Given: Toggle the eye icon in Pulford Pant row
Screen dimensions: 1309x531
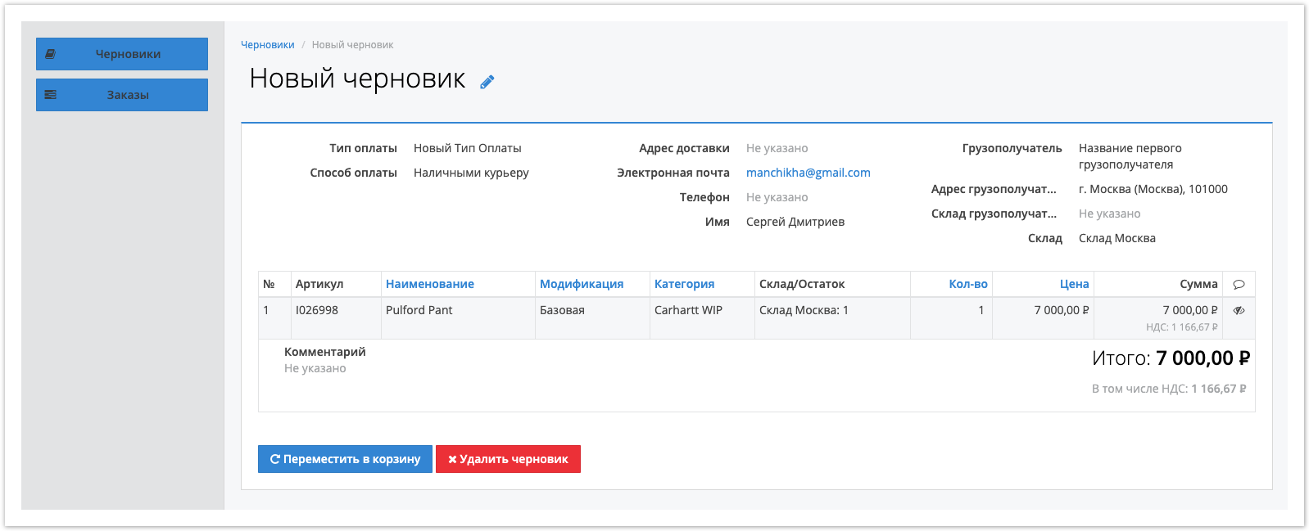Looking at the screenshot, I should pyautogui.click(x=1239, y=310).
